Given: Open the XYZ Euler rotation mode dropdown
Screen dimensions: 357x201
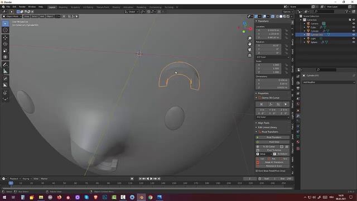Looking at the screenshot, I should pyautogui.click(x=273, y=57).
